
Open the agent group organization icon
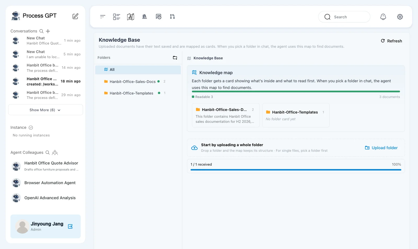(55, 152)
